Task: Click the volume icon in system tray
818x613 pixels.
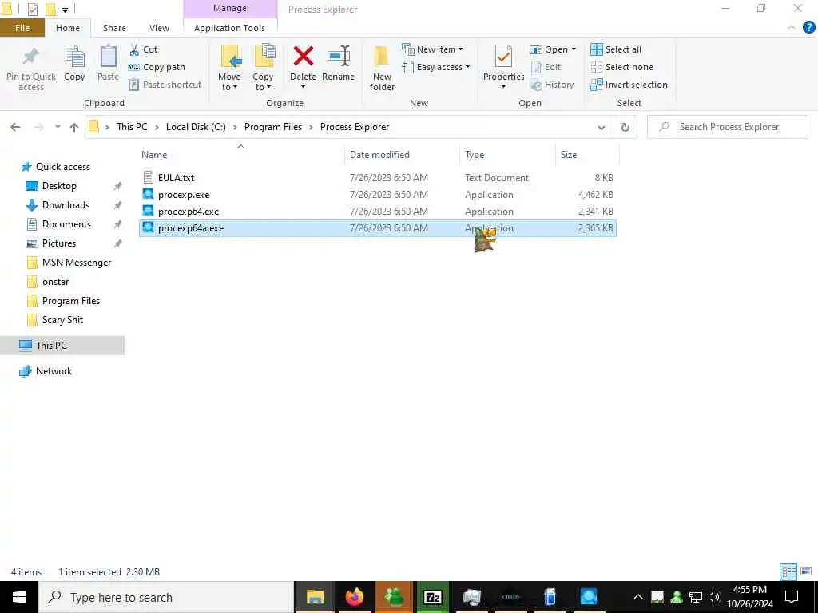Action: pos(714,597)
